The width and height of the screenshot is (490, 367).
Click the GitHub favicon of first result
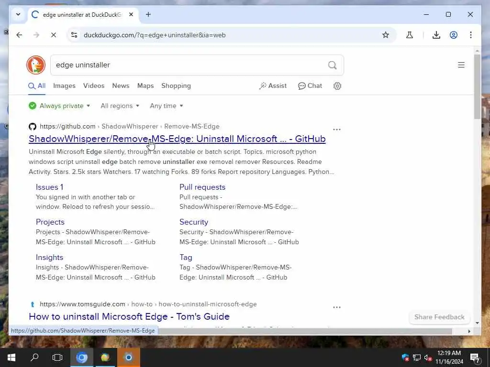(33, 126)
